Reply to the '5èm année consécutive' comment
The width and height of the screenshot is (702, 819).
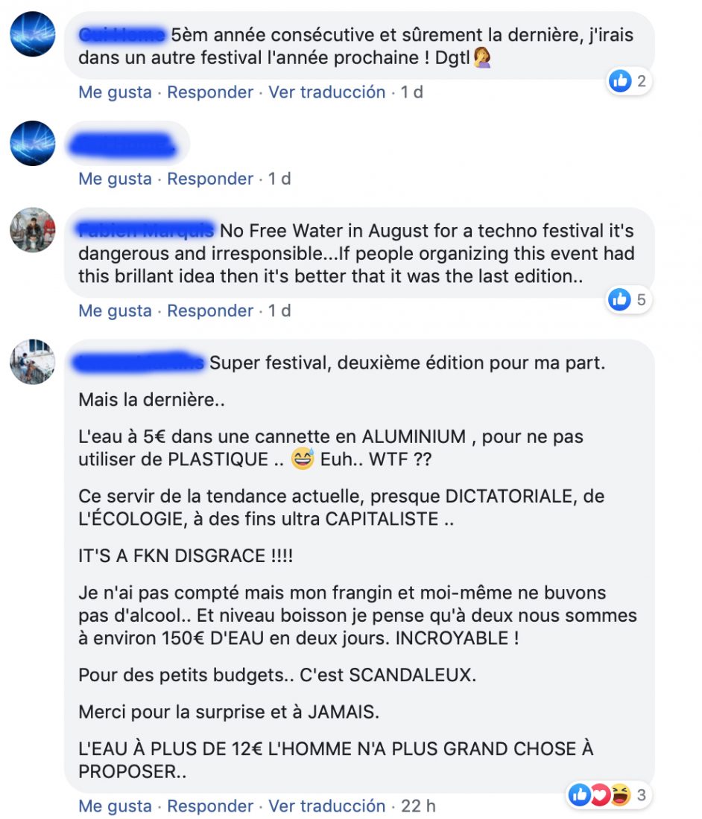click(210, 92)
